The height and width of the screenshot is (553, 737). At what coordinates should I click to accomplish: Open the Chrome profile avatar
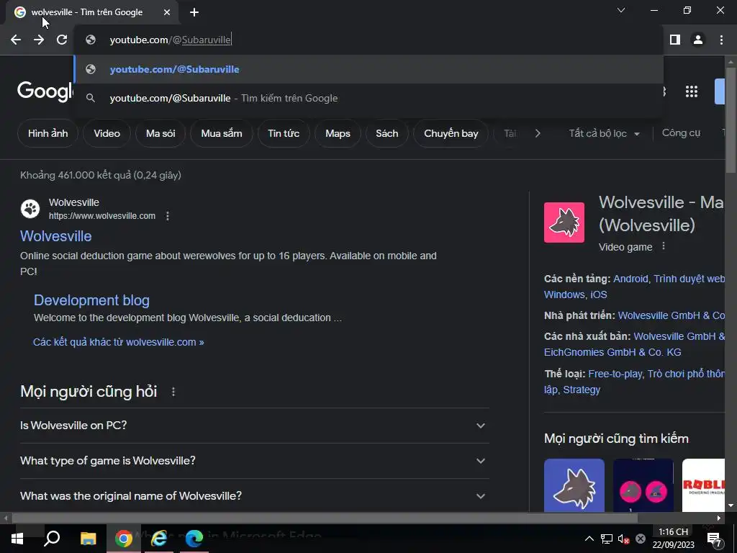[x=698, y=40]
